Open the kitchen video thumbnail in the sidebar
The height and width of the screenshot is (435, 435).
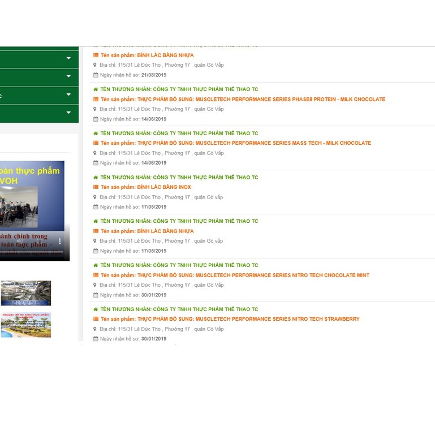(25, 293)
